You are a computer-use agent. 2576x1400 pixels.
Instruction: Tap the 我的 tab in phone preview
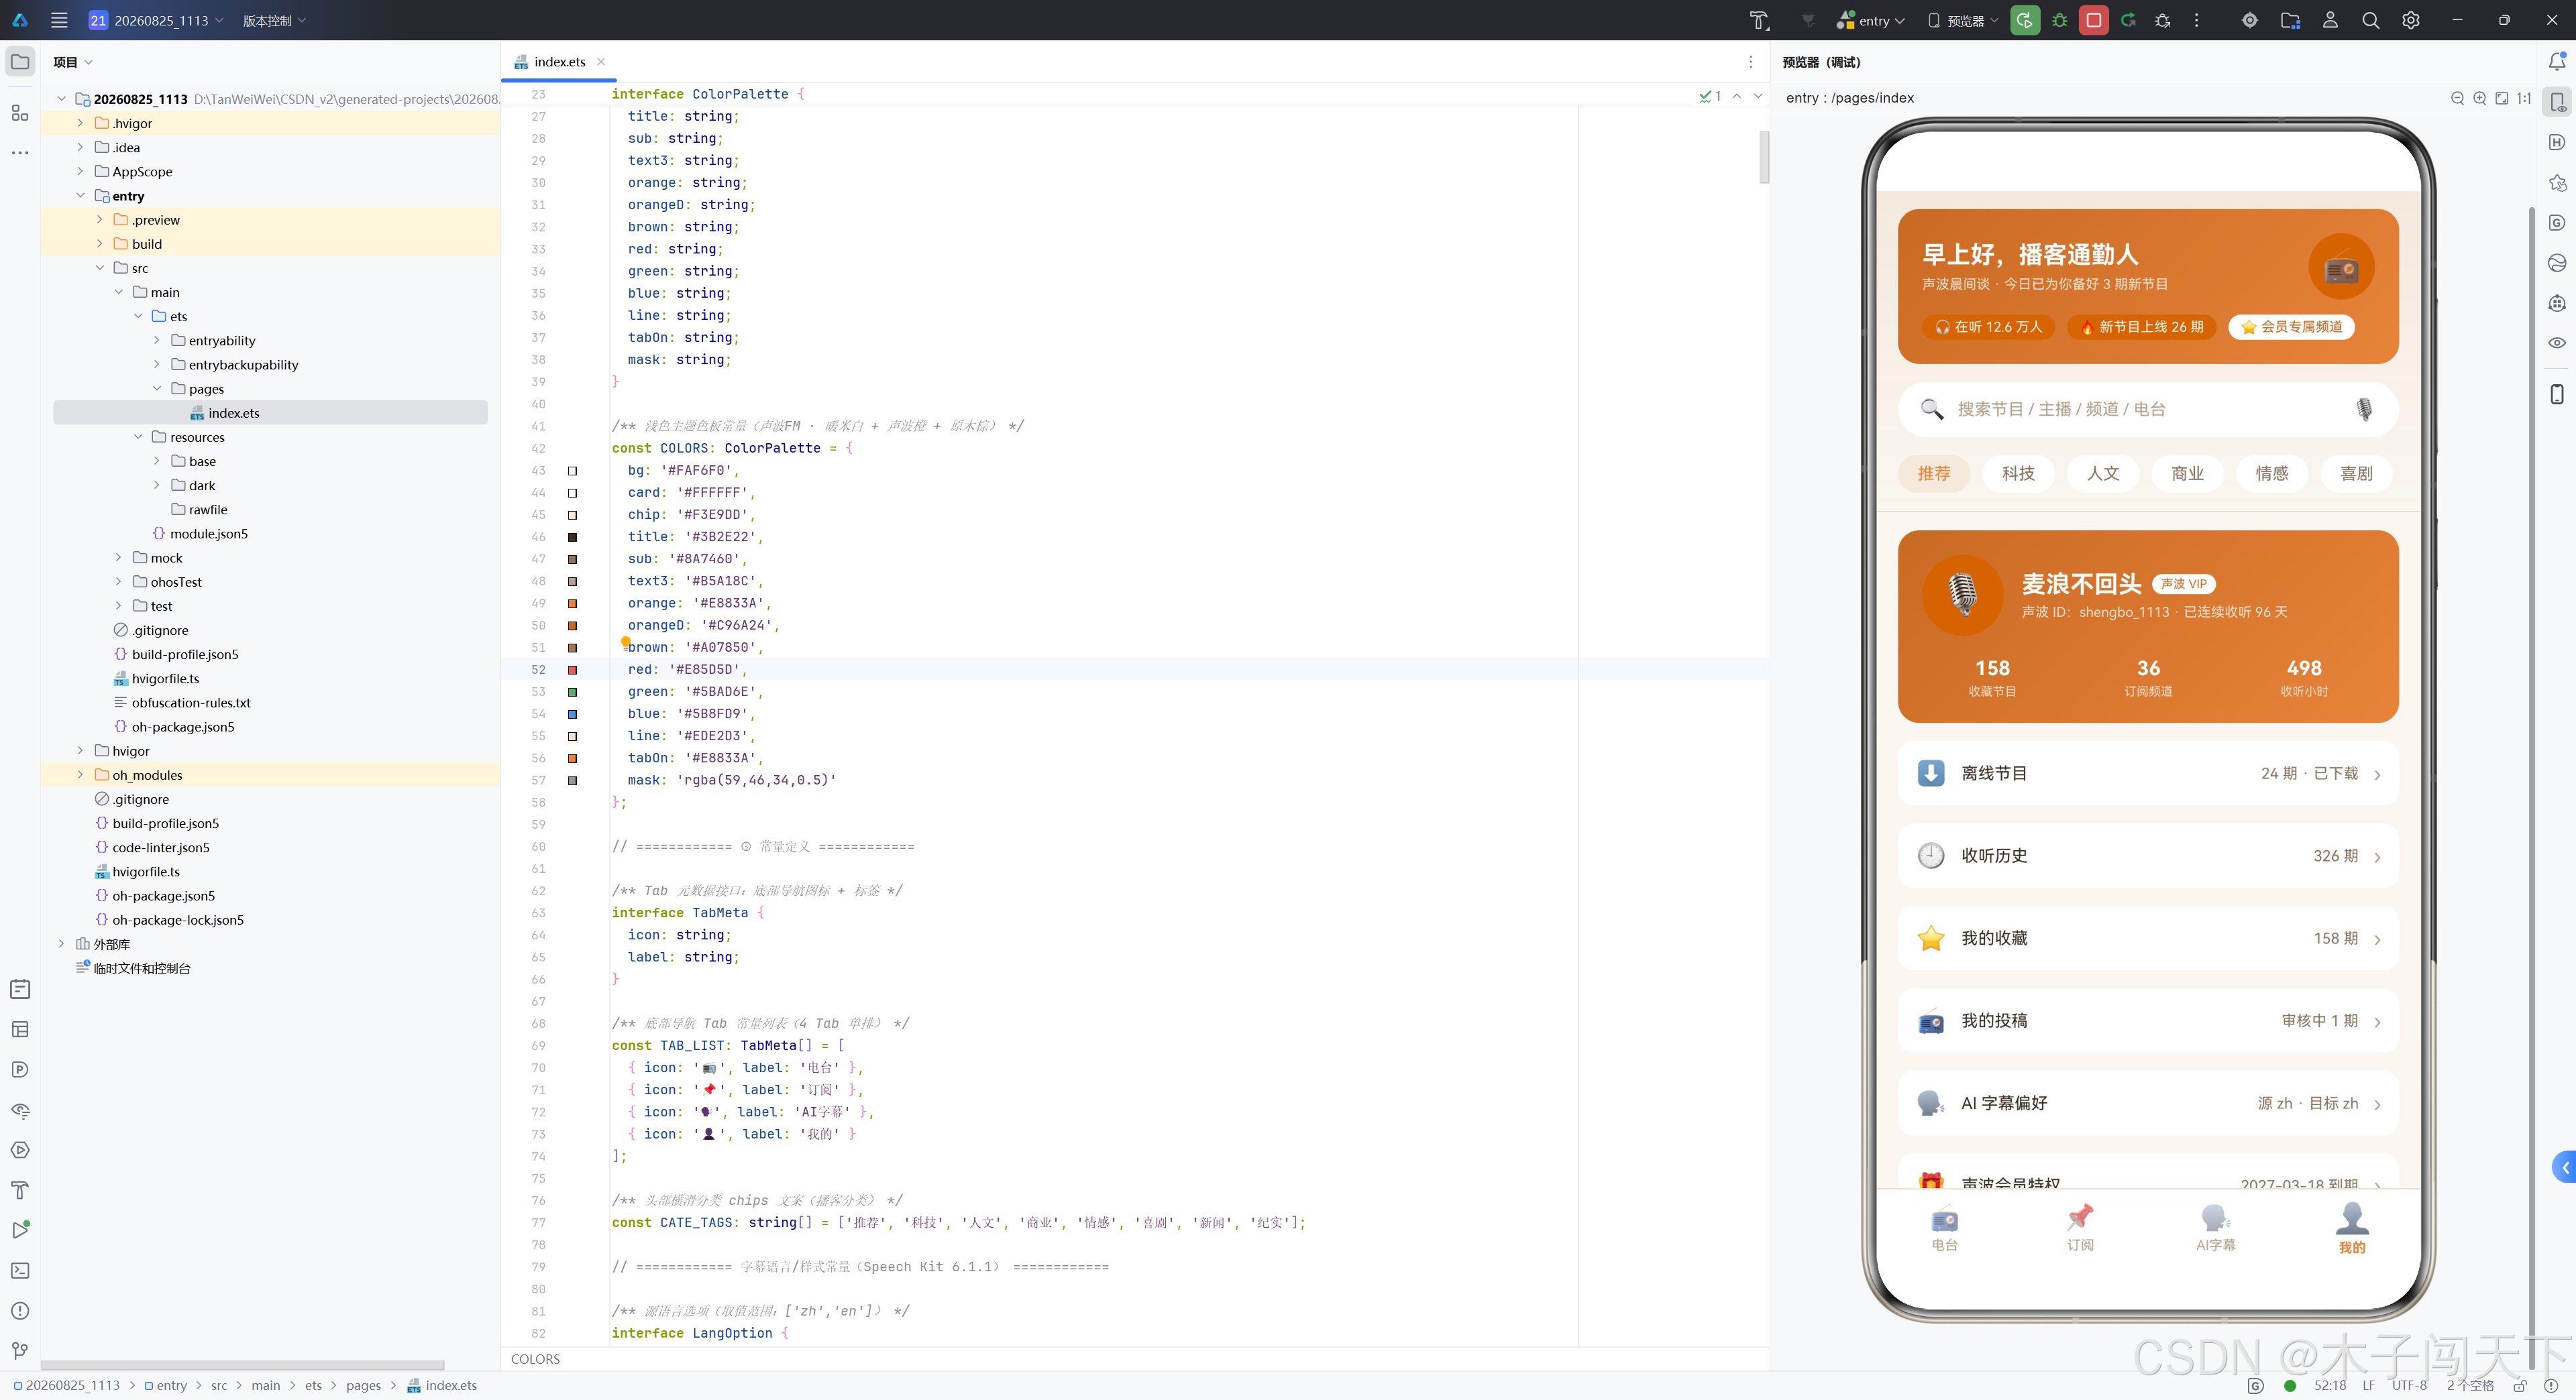coord(2352,1228)
